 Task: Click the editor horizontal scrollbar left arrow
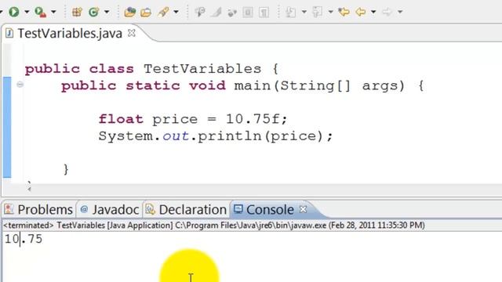coord(29,189)
